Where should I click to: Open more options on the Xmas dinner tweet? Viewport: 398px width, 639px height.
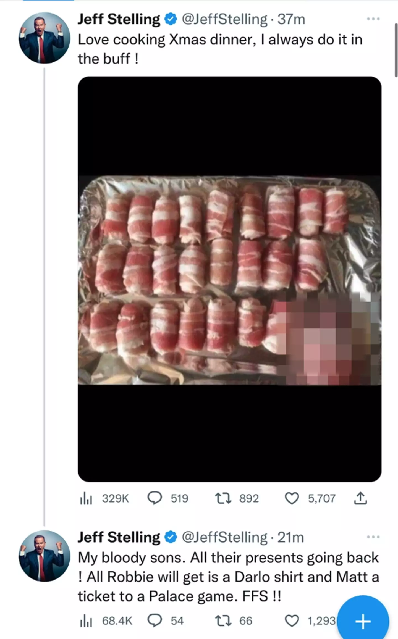(x=373, y=19)
